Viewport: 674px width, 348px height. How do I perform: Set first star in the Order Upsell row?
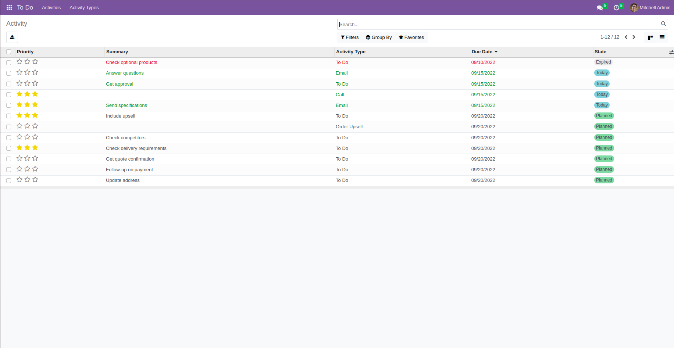[19, 126]
